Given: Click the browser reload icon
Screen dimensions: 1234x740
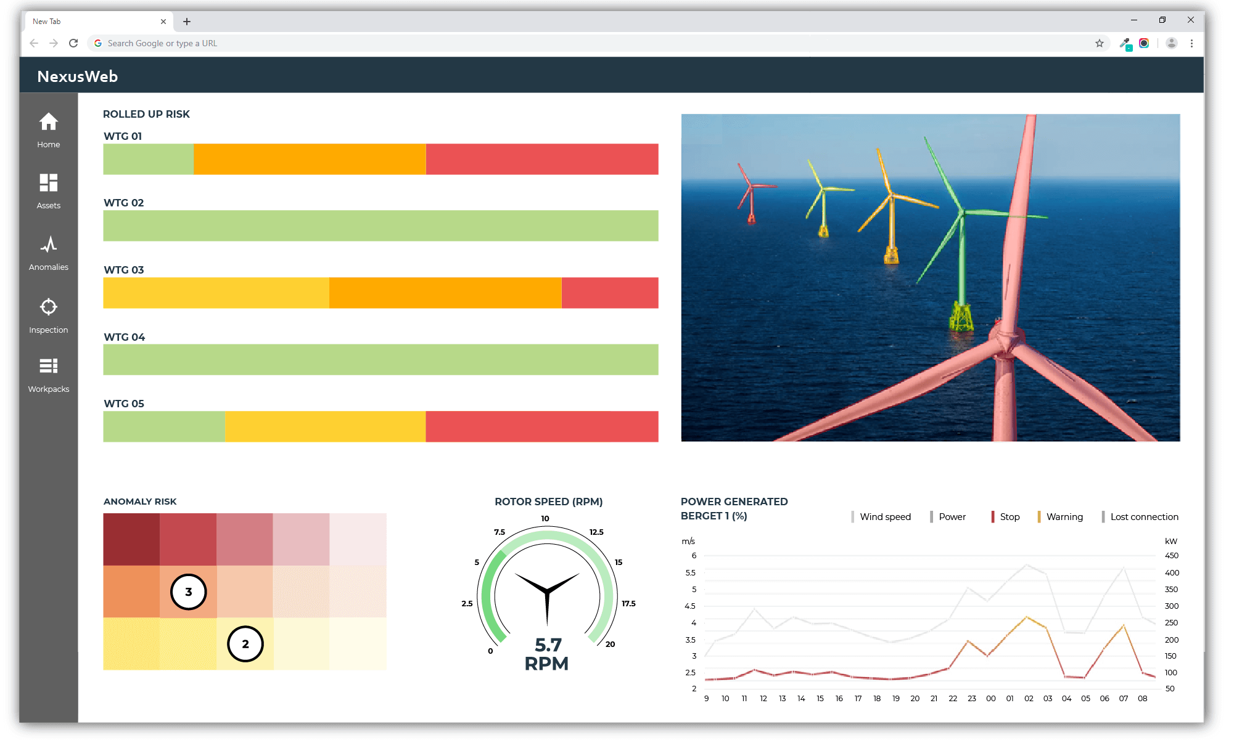Looking at the screenshot, I should click(x=73, y=43).
